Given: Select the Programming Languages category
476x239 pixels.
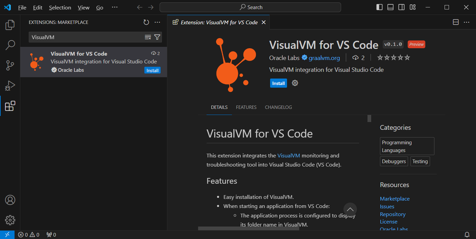Looking at the screenshot, I should pyautogui.click(x=407, y=146).
